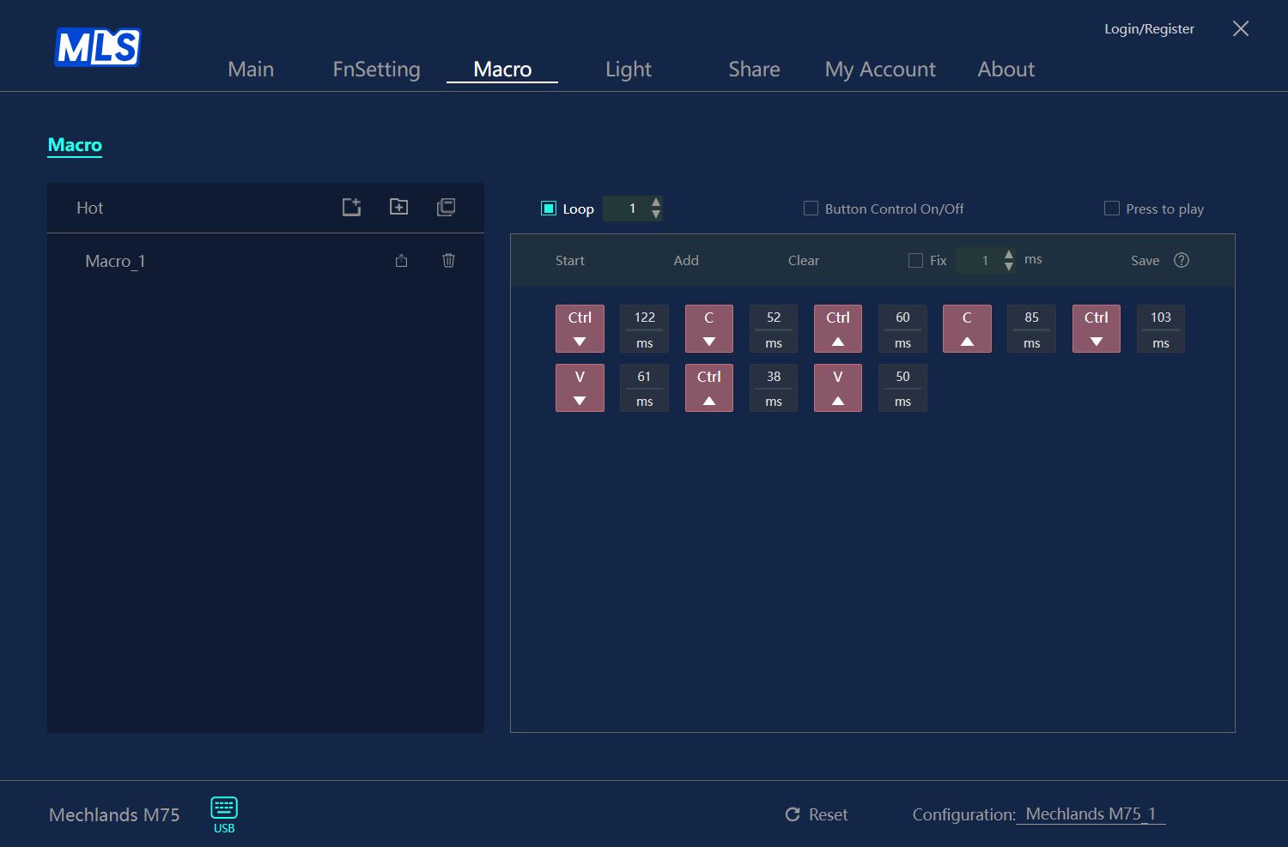Save the macro
1288x847 pixels.
pyautogui.click(x=1145, y=260)
